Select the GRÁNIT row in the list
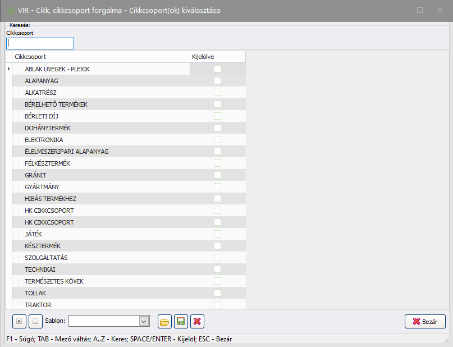 click(36, 175)
